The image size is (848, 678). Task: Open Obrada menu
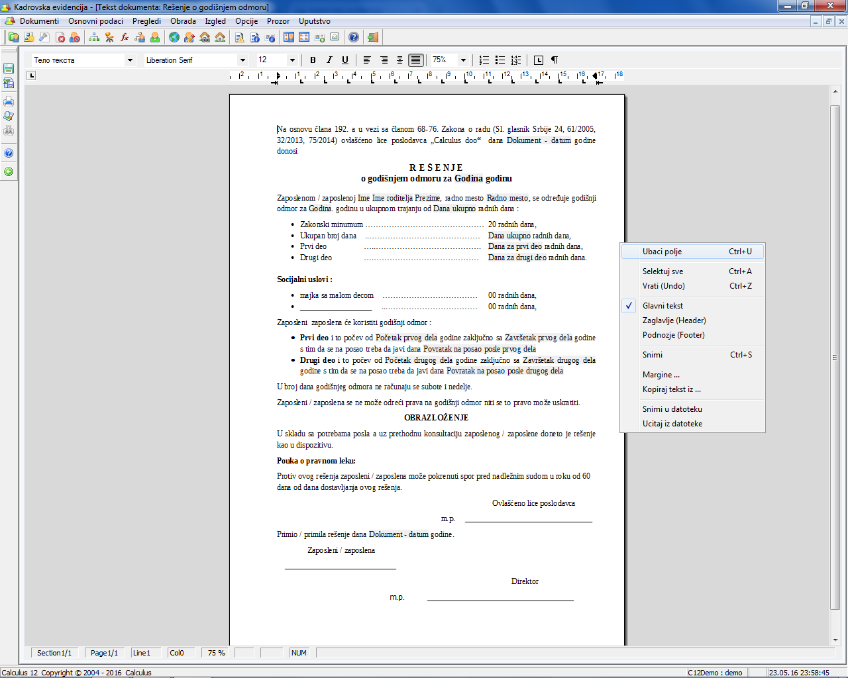click(183, 21)
